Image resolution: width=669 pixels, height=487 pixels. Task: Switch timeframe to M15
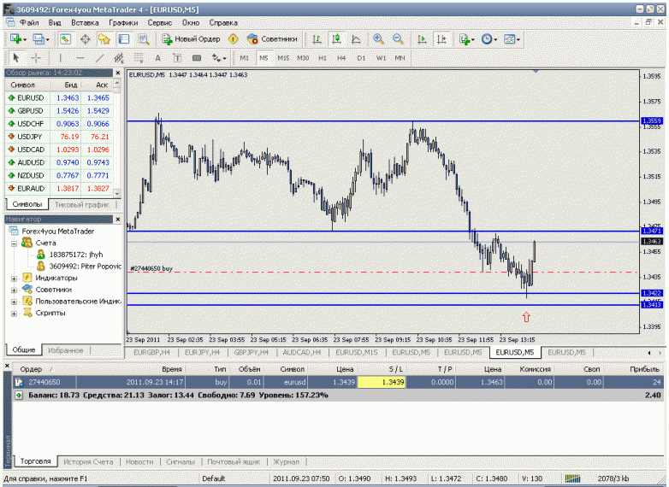pyautogui.click(x=283, y=58)
